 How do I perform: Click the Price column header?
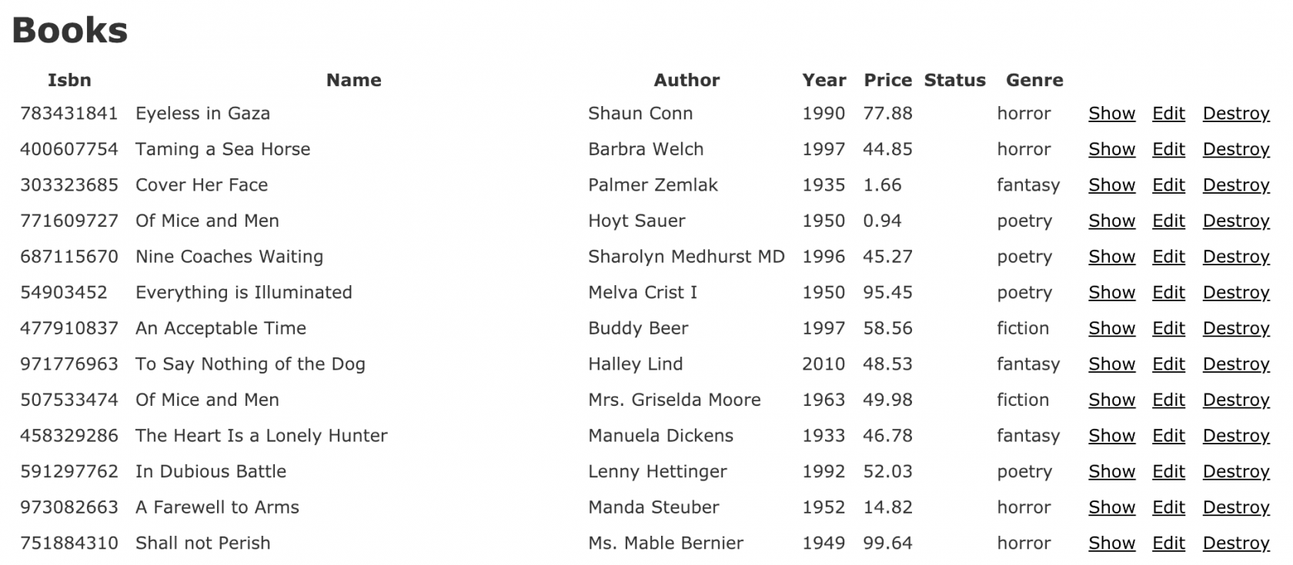[887, 80]
